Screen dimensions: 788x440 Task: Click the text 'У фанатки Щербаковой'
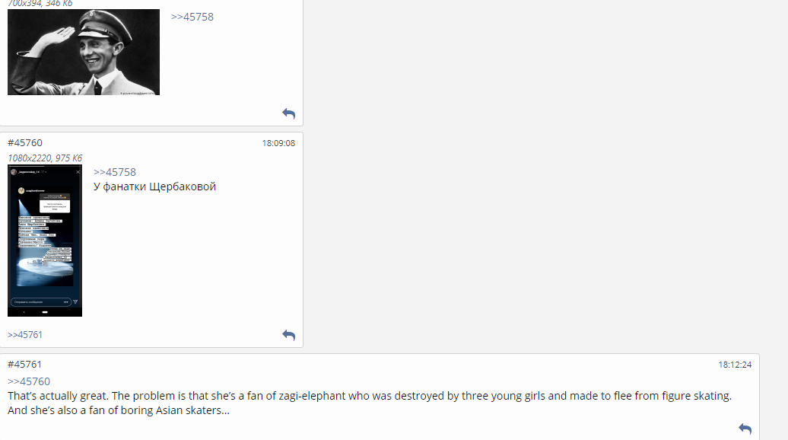coord(154,187)
